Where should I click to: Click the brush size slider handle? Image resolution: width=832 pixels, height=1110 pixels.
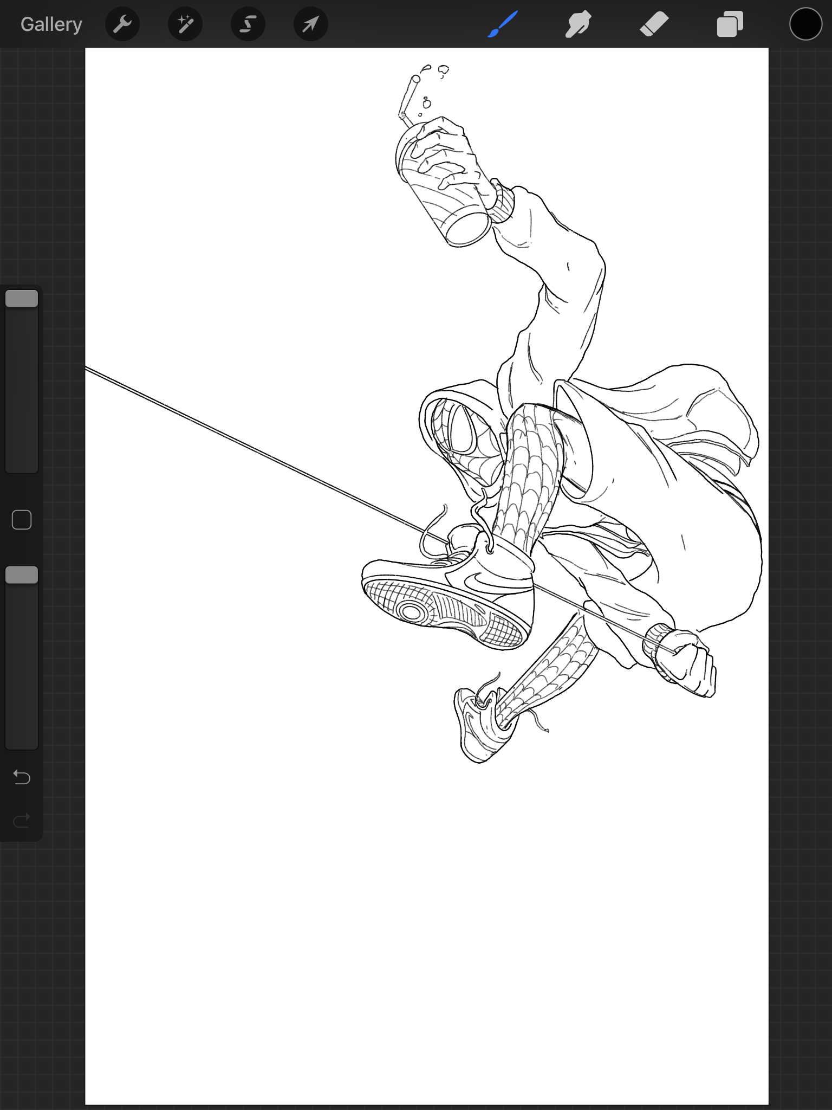[x=22, y=299]
